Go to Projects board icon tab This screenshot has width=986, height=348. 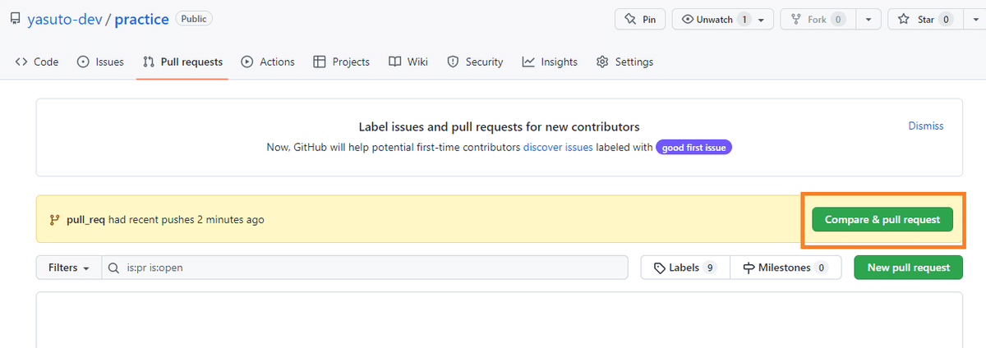tap(320, 62)
